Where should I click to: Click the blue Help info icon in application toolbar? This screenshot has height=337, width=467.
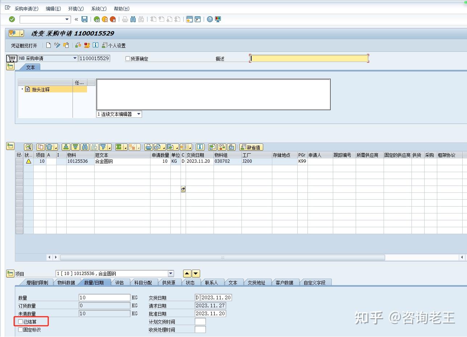coord(96,45)
